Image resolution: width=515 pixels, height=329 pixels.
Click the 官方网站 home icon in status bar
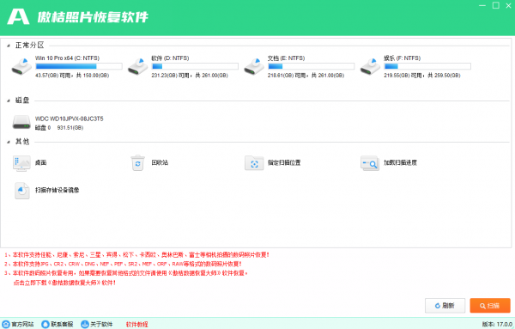(x=6, y=325)
